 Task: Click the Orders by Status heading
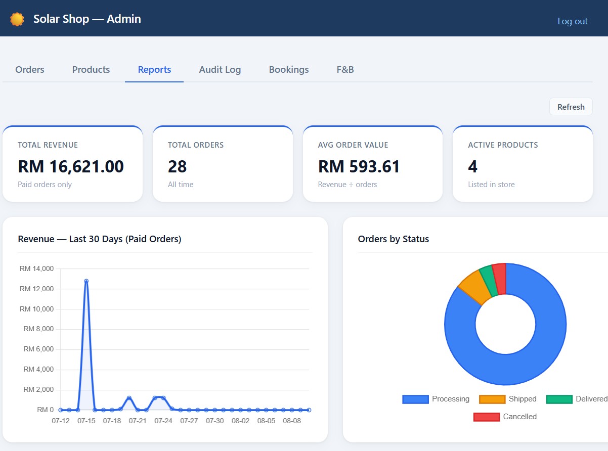point(394,239)
